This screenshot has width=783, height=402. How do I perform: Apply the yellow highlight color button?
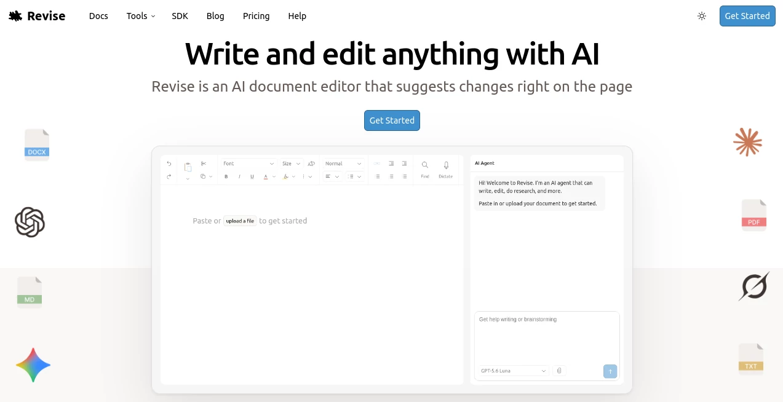click(285, 176)
